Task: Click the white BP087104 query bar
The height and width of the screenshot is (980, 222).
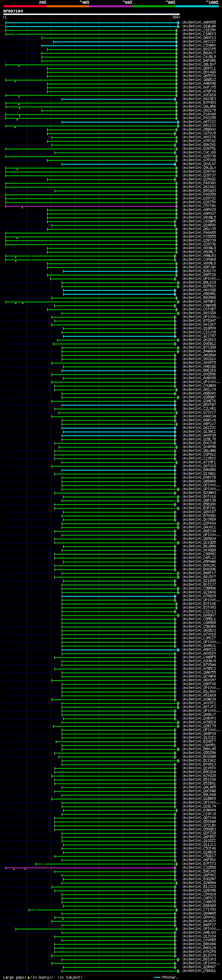Action: click(92, 14)
